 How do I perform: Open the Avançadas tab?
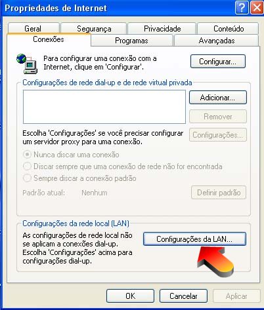click(217, 41)
